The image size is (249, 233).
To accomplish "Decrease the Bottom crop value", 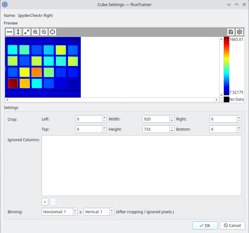I will [239, 131].
